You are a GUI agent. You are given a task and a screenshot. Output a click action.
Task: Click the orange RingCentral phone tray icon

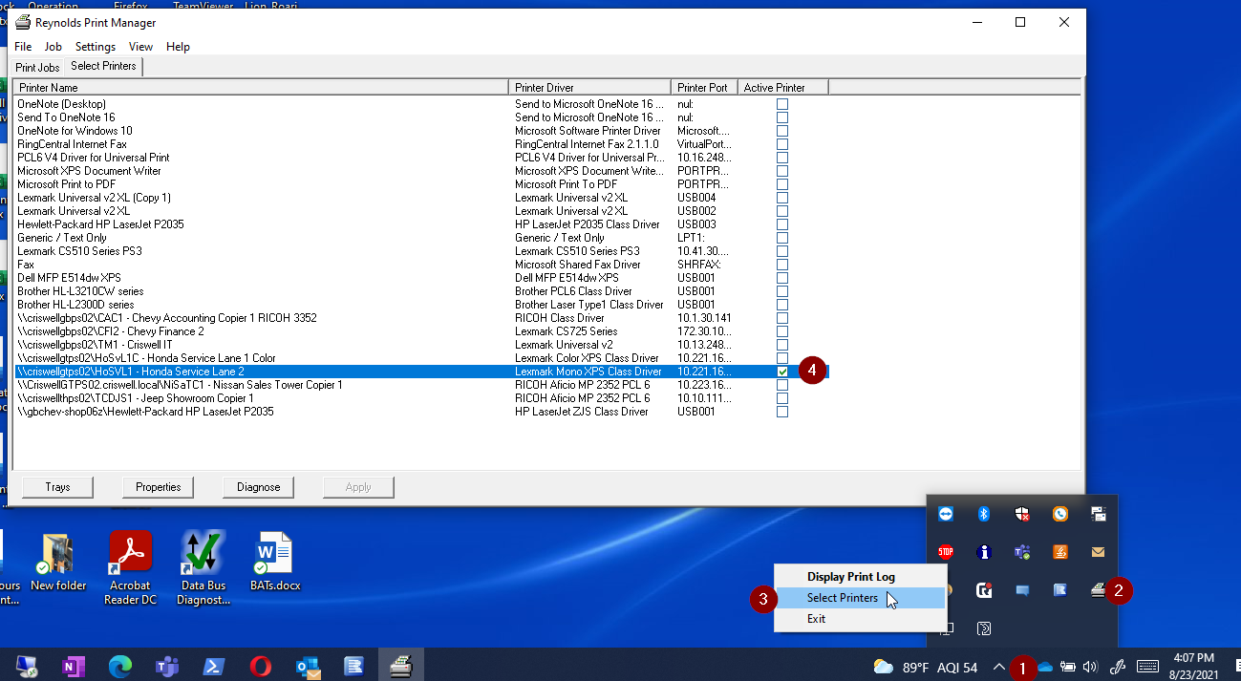pyautogui.click(x=1060, y=514)
